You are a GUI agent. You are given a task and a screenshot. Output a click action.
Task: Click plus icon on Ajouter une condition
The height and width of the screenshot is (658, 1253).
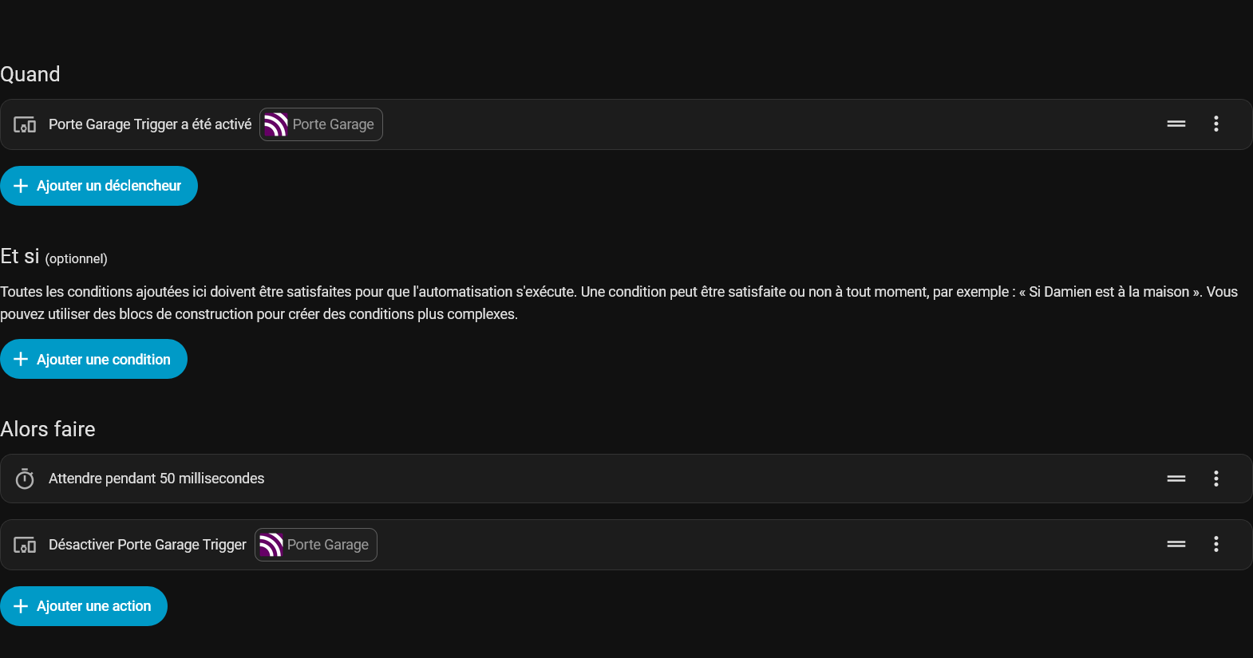(21, 359)
